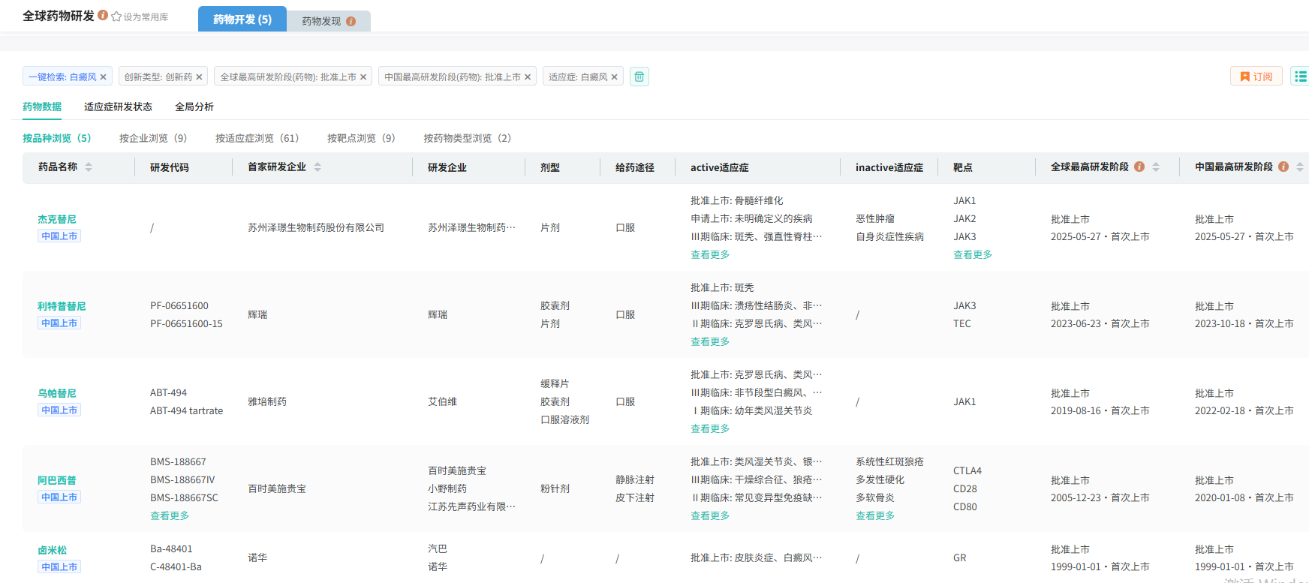Remove the 适应症: 白癜风 filter tag
1309x583 pixels.
pos(614,77)
